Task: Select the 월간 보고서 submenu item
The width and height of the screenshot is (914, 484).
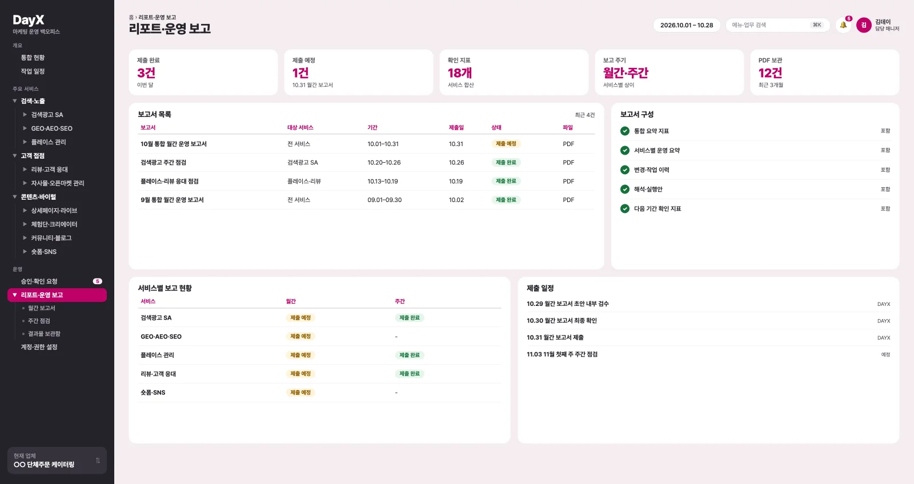Action: (42, 308)
